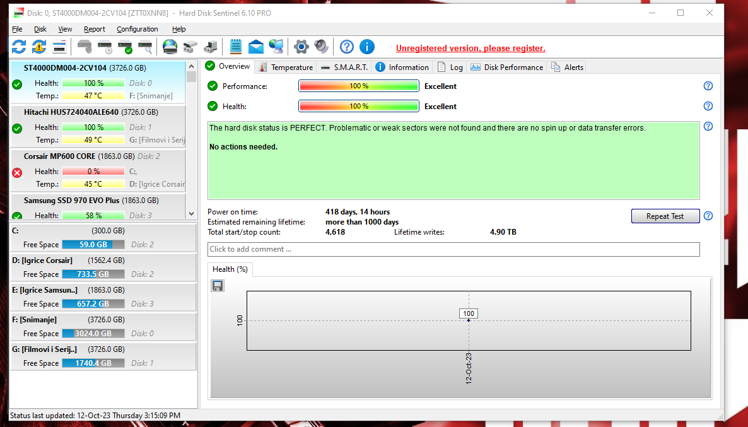The image size is (748, 427).
Task: Click the refresh icon with warning triangle
Action: [x=39, y=47]
